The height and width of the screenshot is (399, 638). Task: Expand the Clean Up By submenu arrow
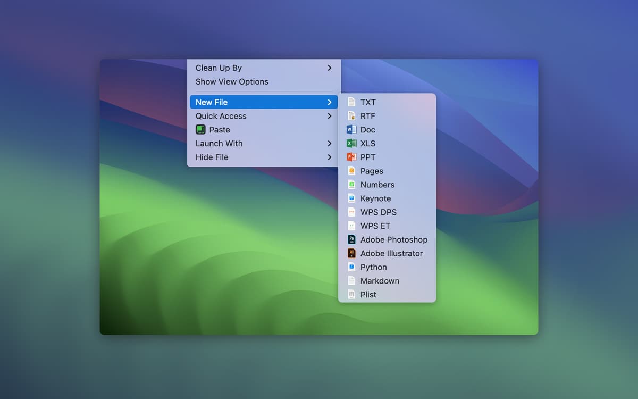[x=330, y=68]
